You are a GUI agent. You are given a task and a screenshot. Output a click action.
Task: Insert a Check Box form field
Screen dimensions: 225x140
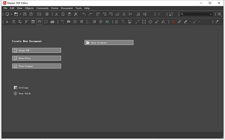(75, 22)
